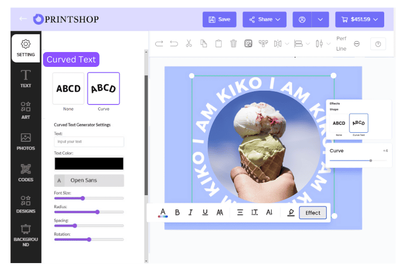Open the Setting sidebar tab
The width and height of the screenshot is (406, 271).
click(26, 48)
